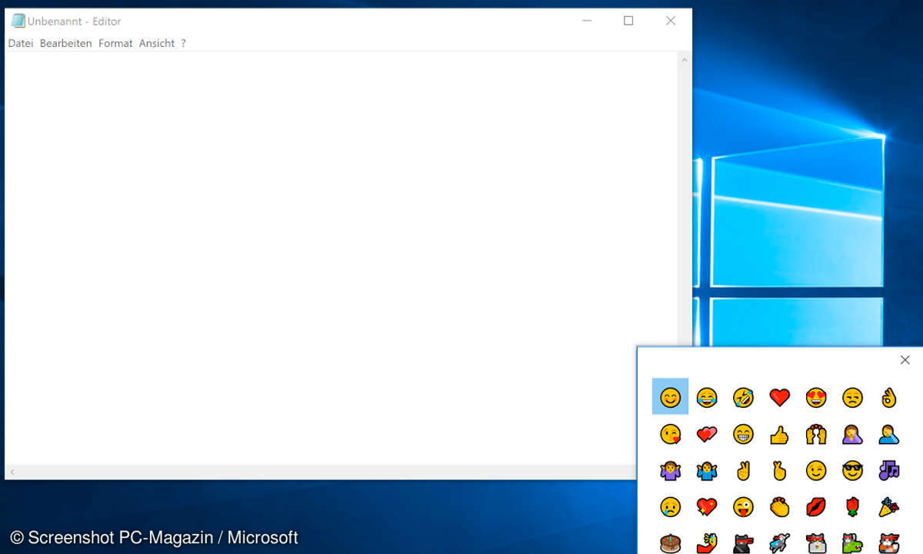Insert the heart eyes face emoji
Screen dimensions: 923x554
tap(816, 397)
